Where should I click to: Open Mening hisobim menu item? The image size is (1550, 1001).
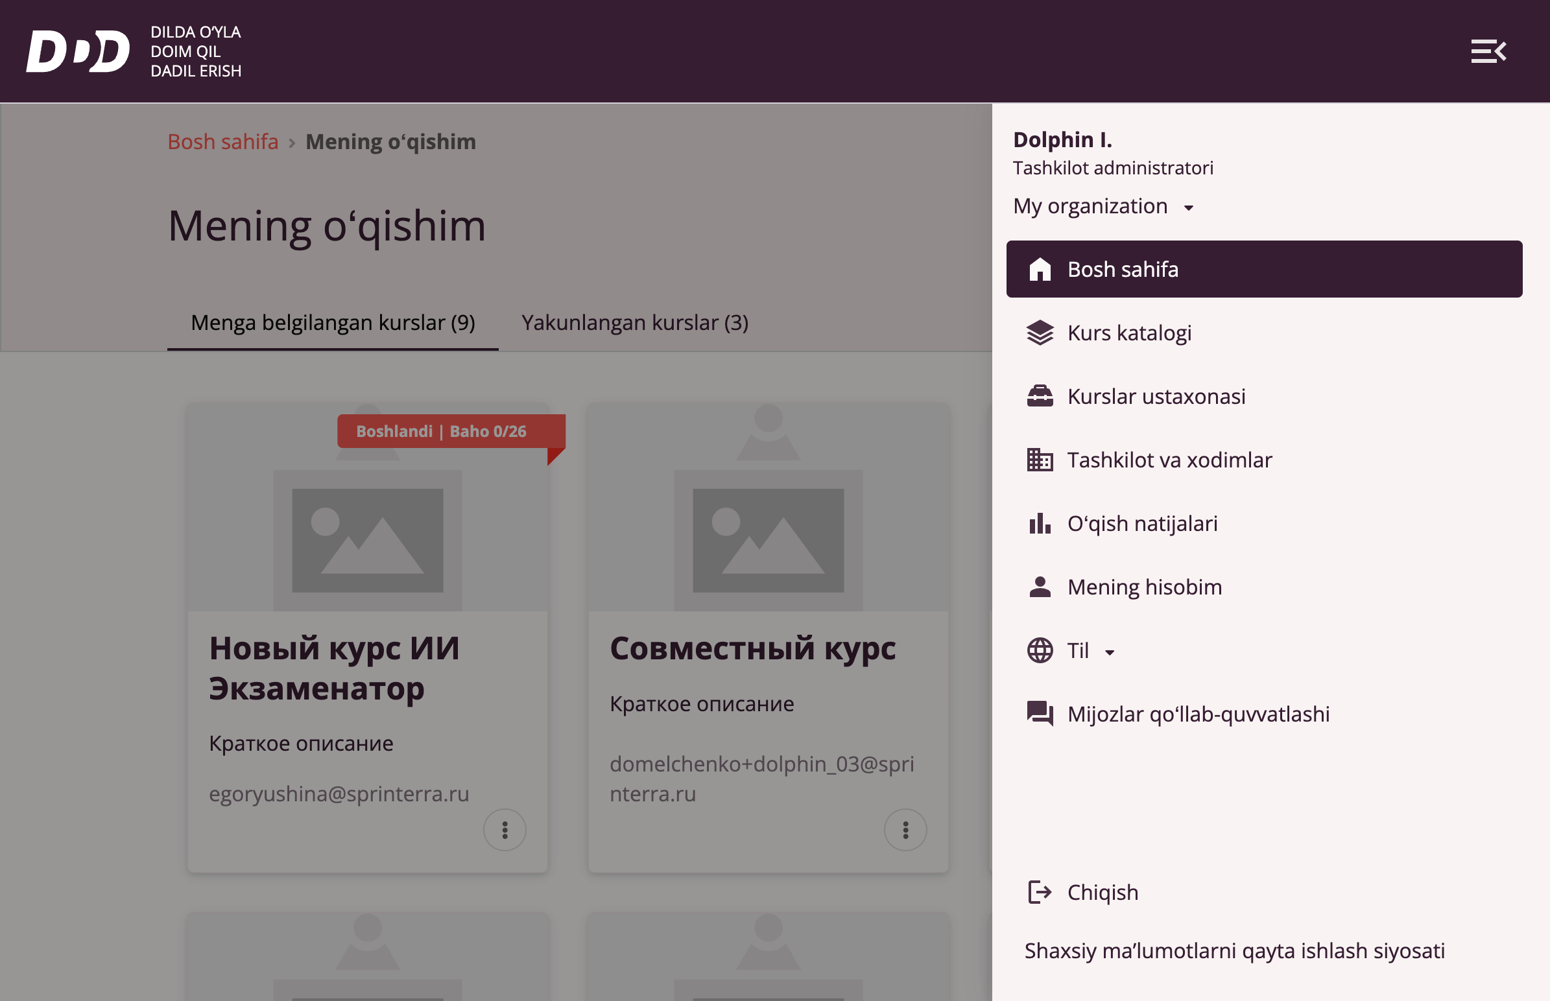[x=1264, y=587]
